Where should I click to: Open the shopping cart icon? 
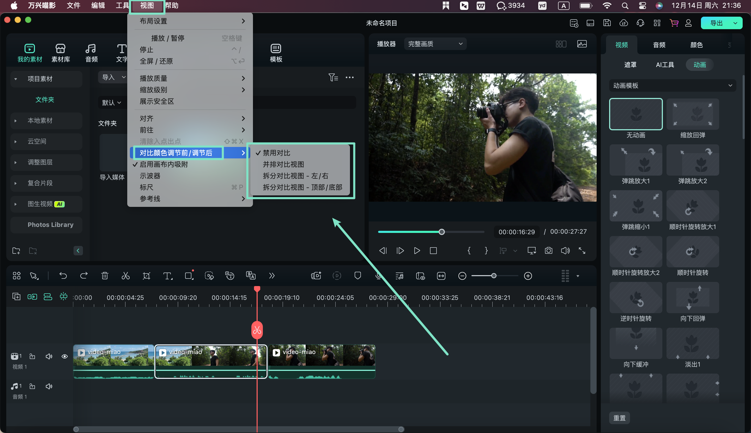[674, 23]
